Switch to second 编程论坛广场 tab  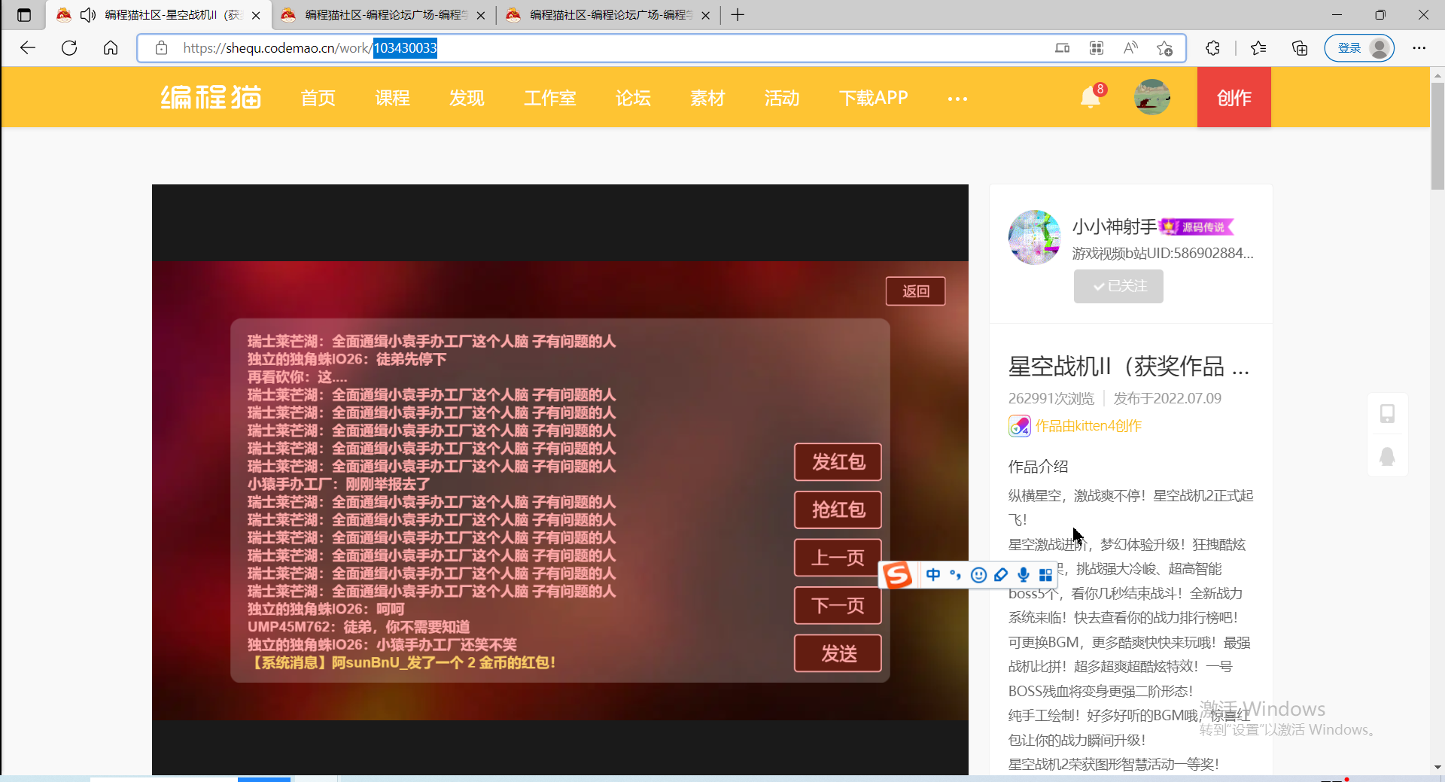pyautogui.click(x=384, y=15)
